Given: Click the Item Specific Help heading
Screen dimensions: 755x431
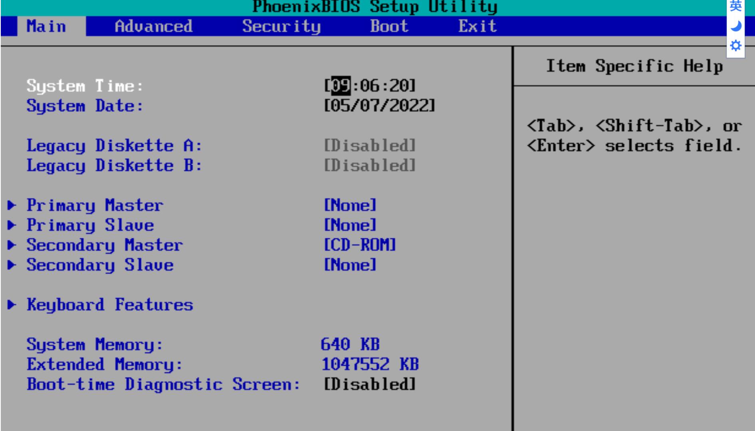Looking at the screenshot, I should tap(634, 66).
